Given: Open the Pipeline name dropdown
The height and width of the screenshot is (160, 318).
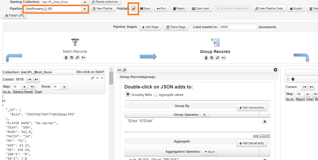Looking at the screenshot, I should [84, 9].
